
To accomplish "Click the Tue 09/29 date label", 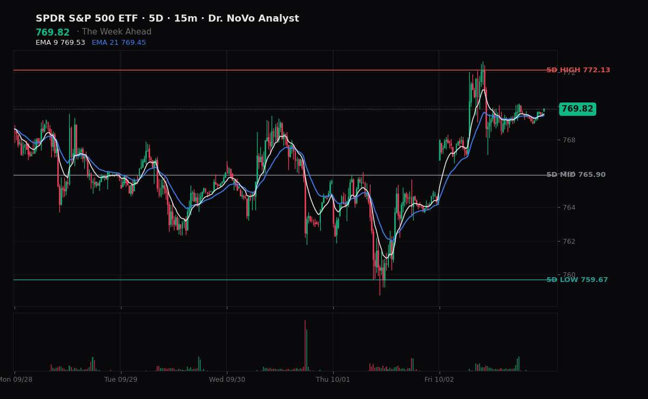I will [121, 380].
